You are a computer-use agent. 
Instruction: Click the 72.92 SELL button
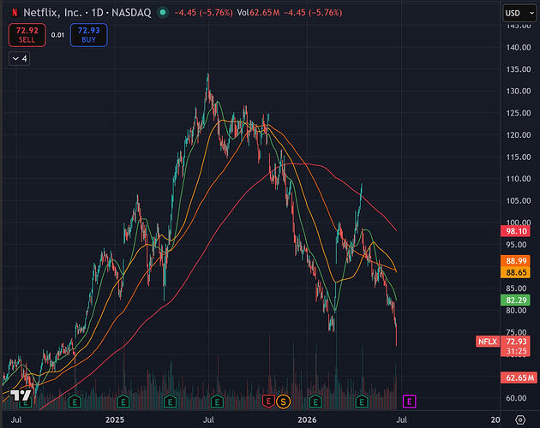[27, 35]
